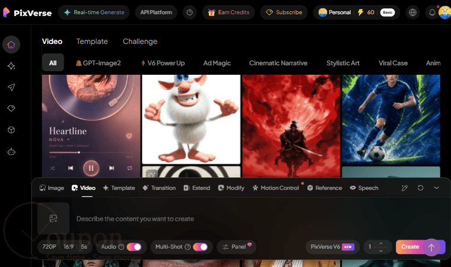Select the Video top tab
Image resolution: width=451 pixels, height=267 pixels.
coord(52,42)
